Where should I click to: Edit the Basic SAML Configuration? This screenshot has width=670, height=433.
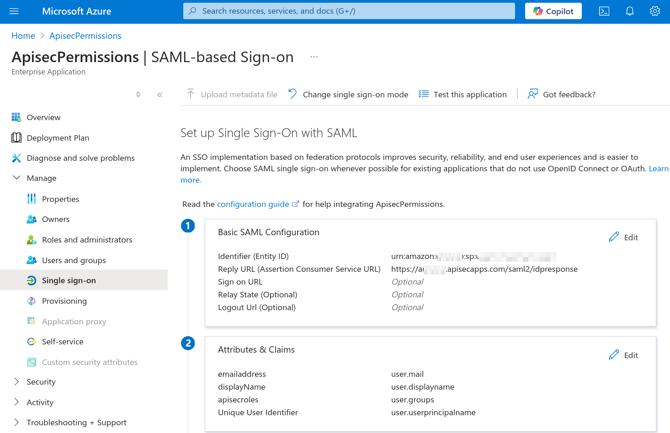coord(624,237)
